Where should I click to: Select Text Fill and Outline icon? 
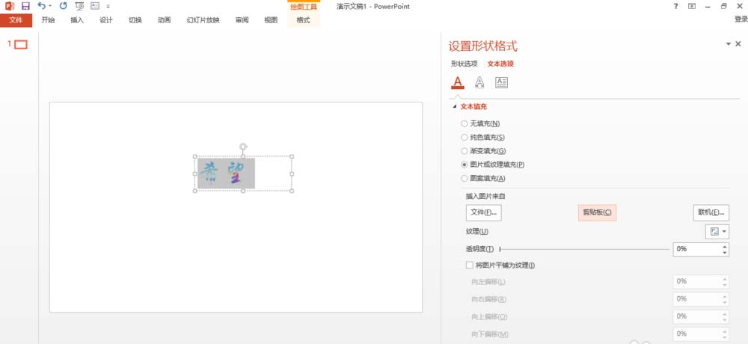click(458, 82)
